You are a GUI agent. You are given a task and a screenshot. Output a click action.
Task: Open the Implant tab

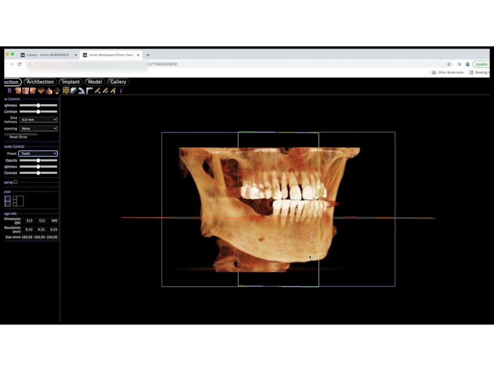(x=71, y=82)
